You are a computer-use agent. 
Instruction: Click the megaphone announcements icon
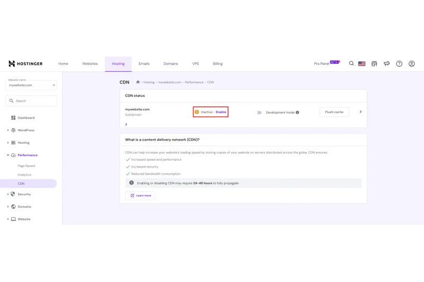tap(387, 63)
